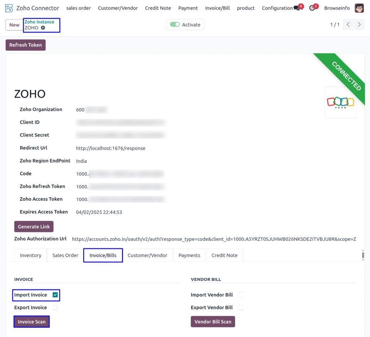The height and width of the screenshot is (337, 370).
Task: Switch to the Inventory tab
Action: click(30, 255)
